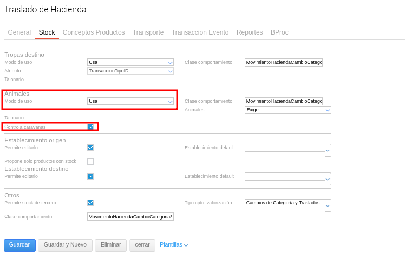Image resolution: width=405 pixels, height=259 pixels.
Task: Expand Tropas destino Modo de uso dropdown
Action: pyautogui.click(x=130, y=62)
